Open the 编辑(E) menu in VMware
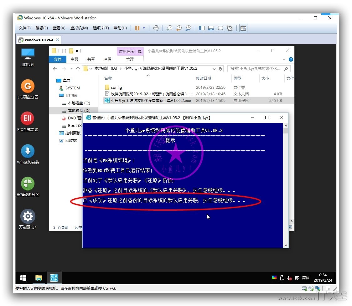The image size is (352, 306). point(42,28)
